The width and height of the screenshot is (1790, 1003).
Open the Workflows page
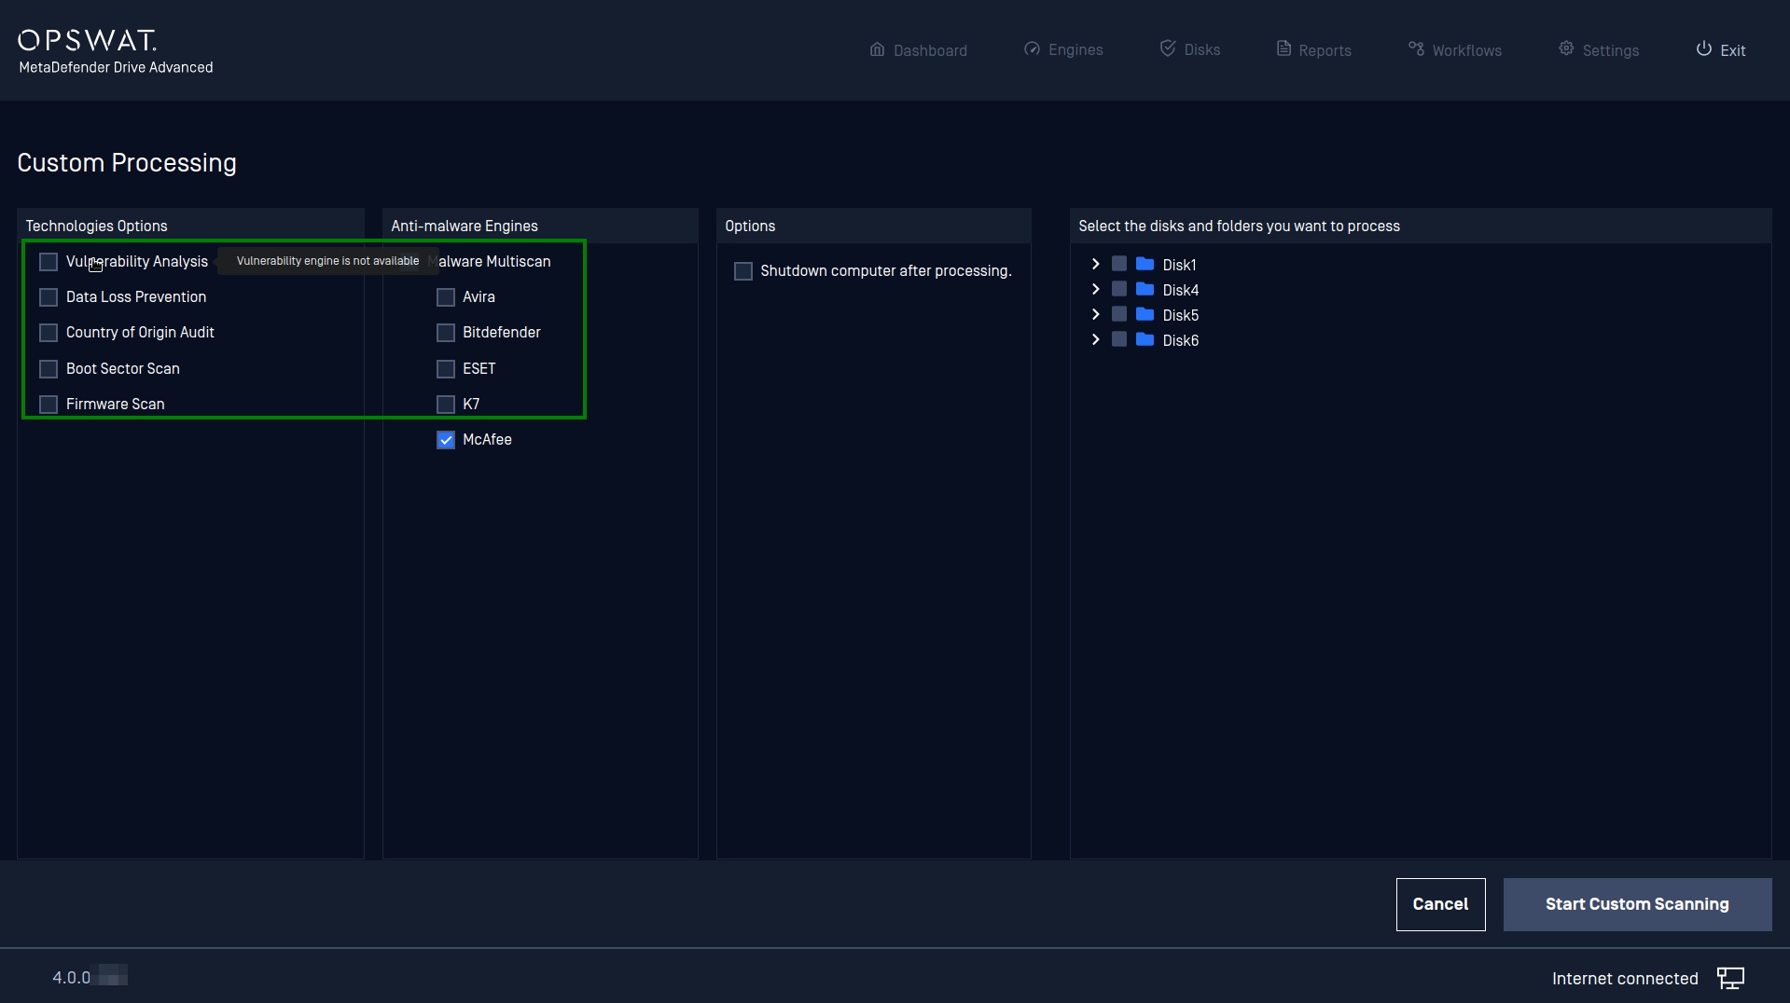pos(1455,50)
